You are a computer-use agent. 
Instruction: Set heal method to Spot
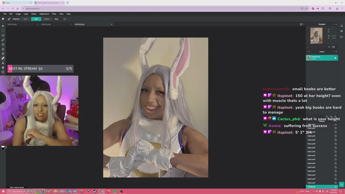[25, 19]
